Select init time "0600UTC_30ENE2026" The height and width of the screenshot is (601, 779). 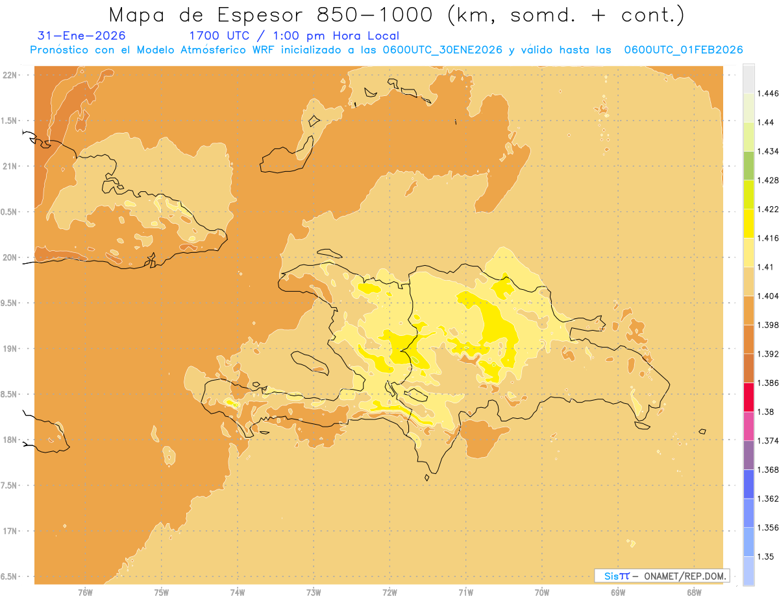point(443,50)
